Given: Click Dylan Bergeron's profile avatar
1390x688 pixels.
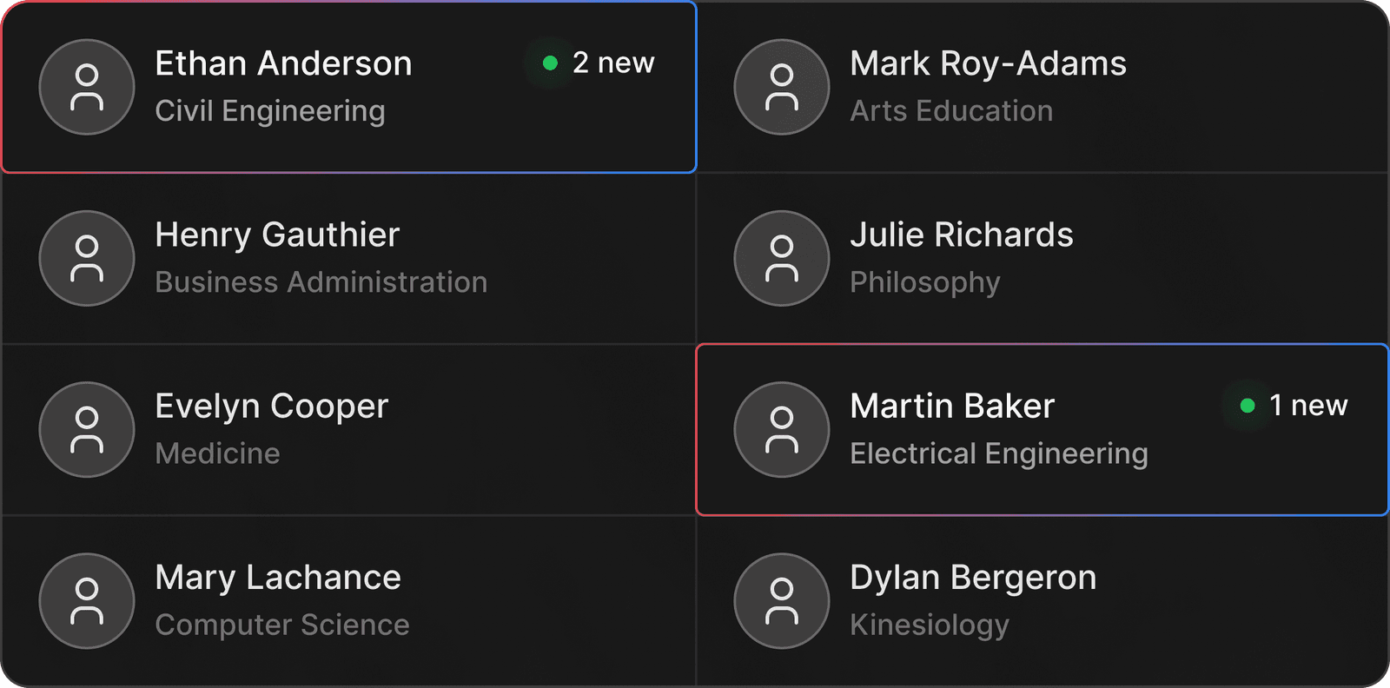Looking at the screenshot, I should click(782, 600).
